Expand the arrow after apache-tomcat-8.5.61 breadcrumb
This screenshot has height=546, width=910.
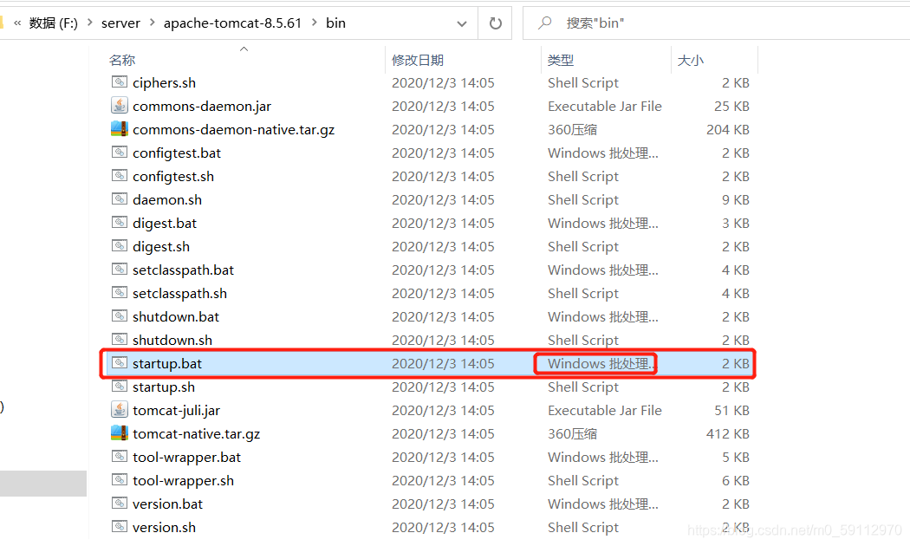[314, 23]
